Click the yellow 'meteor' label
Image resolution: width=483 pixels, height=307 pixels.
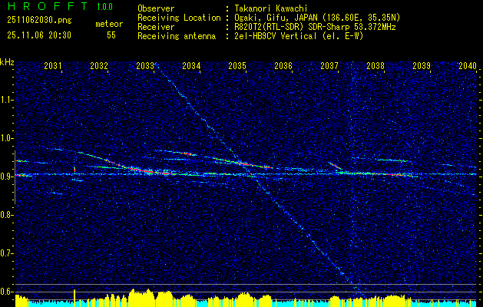pos(109,24)
